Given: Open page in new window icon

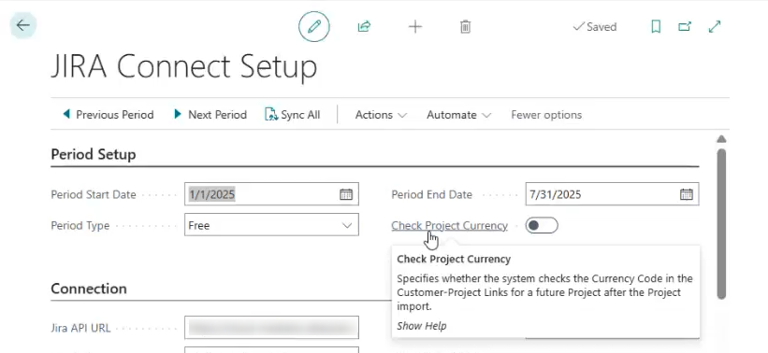Looking at the screenshot, I should pos(685,26).
